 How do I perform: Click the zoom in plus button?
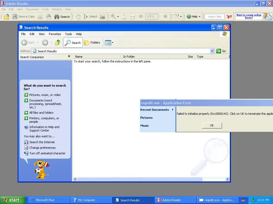tap(165, 17)
